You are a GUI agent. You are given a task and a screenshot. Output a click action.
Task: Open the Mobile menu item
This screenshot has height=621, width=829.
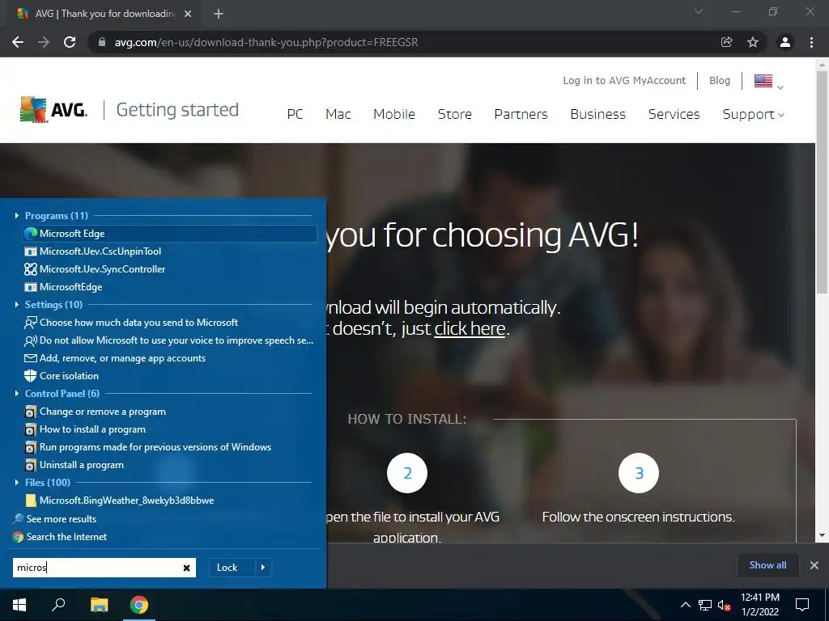(x=394, y=114)
